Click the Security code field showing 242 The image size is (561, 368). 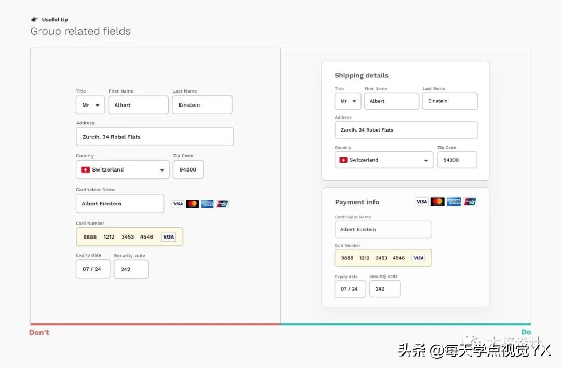131,269
